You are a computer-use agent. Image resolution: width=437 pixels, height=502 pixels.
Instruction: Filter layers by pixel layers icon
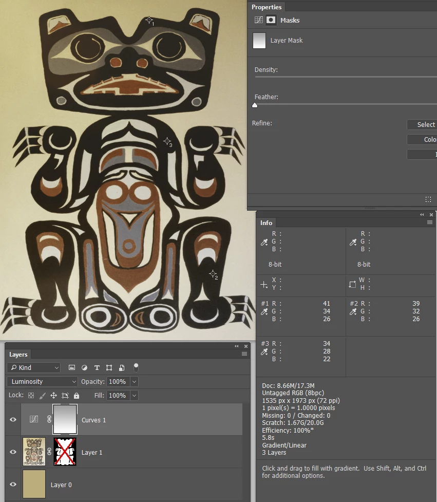tap(72, 367)
